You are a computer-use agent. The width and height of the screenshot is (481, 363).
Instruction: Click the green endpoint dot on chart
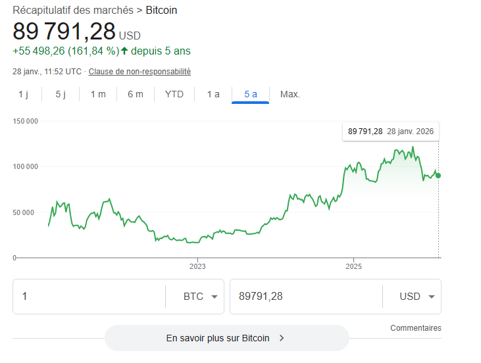click(438, 175)
